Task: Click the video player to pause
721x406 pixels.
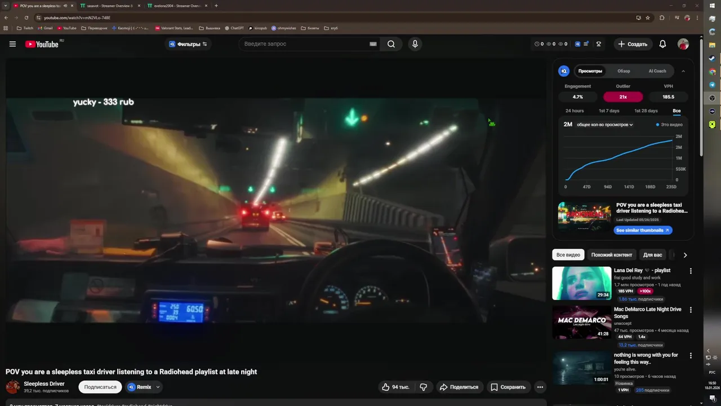Action: 276,211
